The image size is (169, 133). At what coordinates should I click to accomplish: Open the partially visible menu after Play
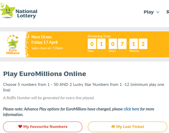pyautogui.click(x=168, y=12)
